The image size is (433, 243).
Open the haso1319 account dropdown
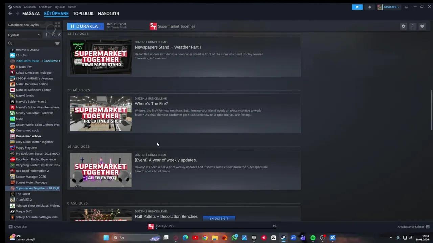(x=389, y=7)
